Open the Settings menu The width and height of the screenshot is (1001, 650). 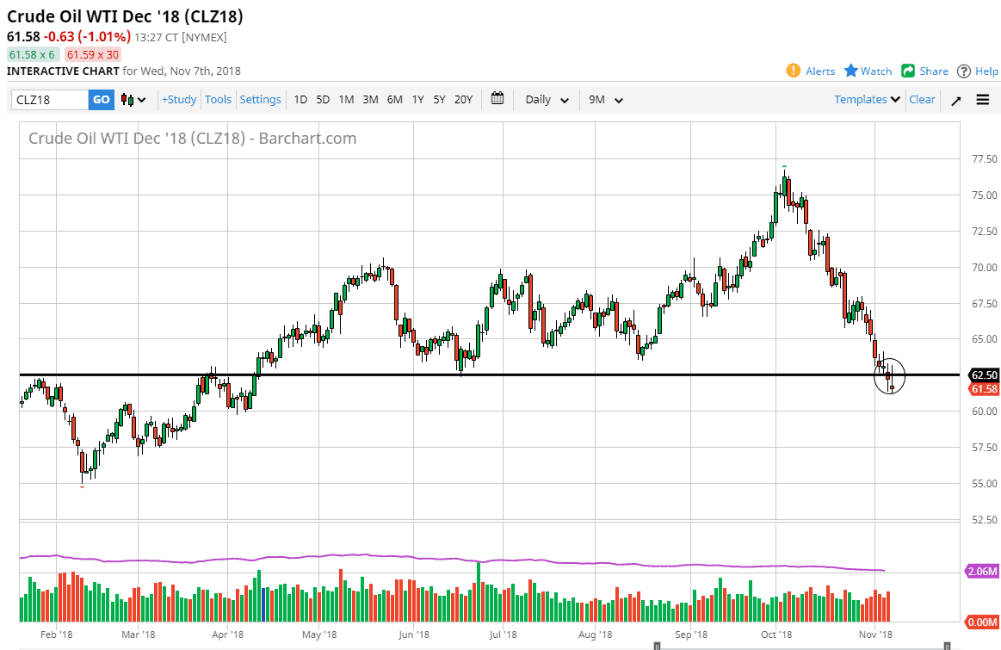[x=260, y=99]
